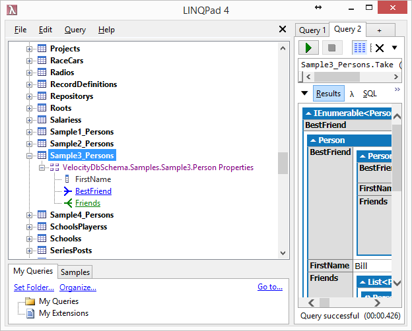The image size is (412, 331).
Task: Click the My Queries folder icon
Action: coord(30,301)
